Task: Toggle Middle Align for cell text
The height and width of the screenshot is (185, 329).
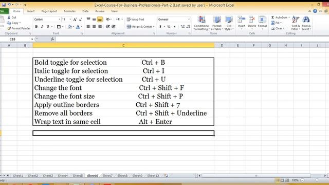Action: click(x=94, y=20)
